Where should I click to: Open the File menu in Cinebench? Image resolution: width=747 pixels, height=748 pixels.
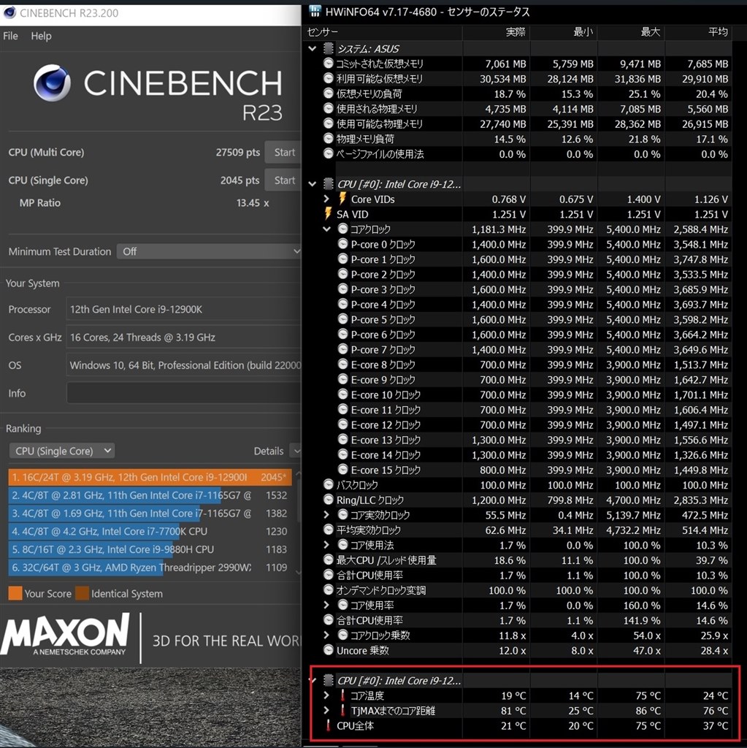(x=10, y=36)
